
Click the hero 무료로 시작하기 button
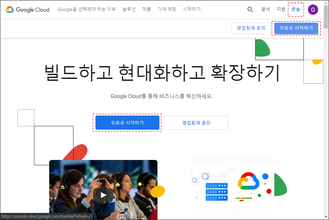tap(127, 123)
